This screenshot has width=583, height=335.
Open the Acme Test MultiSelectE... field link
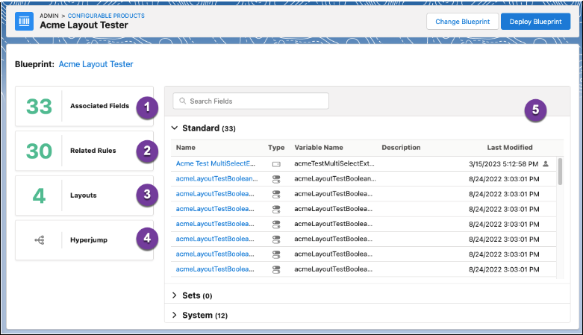click(x=216, y=163)
